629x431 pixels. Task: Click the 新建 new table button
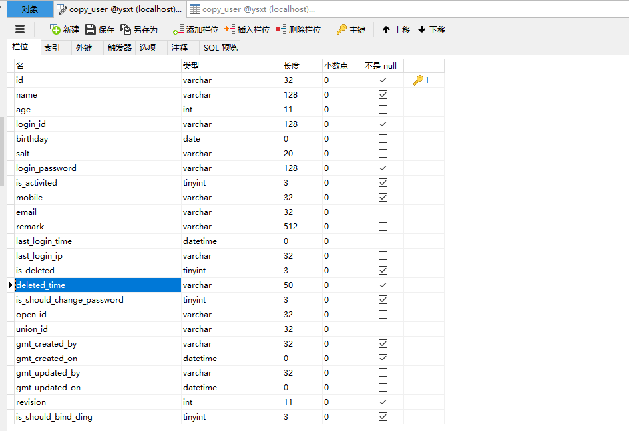pos(65,29)
